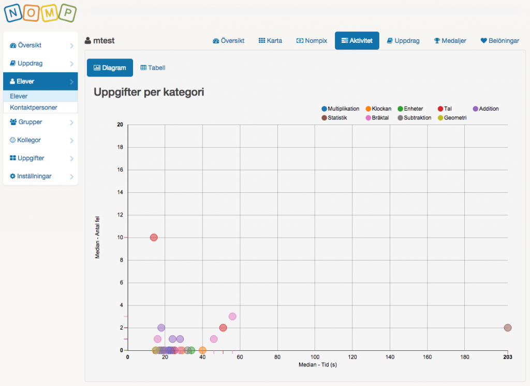Expand the Grupper sidebar arrow

(x=71, y=122)
